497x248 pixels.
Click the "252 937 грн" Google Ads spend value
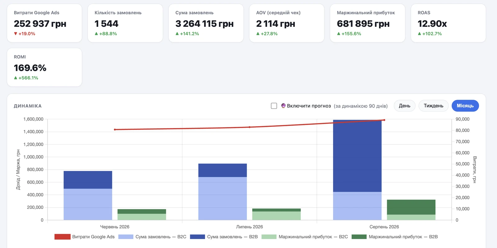[40, 24]
